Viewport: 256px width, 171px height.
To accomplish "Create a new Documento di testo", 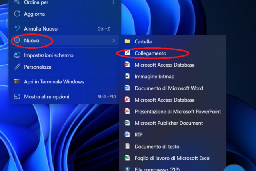I will click(173, 146).
